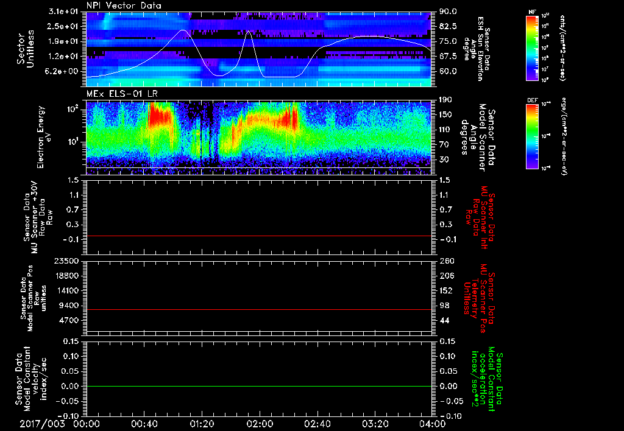Click the green constant velocity line

(x=258, y=386)
